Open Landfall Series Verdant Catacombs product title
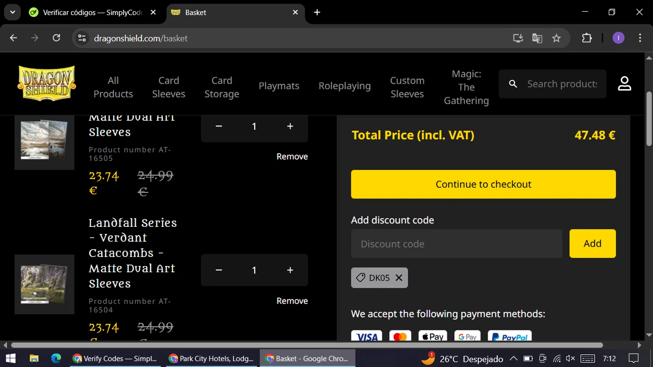The height and width of the screenshot is (367, 653). [x=133, y=253]
